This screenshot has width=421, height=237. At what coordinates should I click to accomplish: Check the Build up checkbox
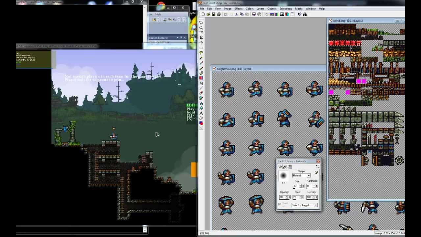280,204
